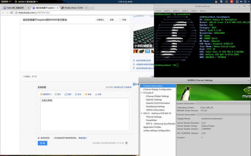
Task: Open terminal 查看(V) menu
Action: click(176, 11)
